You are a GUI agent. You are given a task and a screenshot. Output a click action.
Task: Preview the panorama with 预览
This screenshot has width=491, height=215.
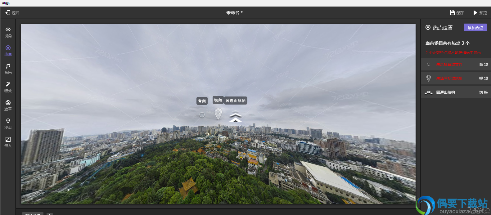480,13
